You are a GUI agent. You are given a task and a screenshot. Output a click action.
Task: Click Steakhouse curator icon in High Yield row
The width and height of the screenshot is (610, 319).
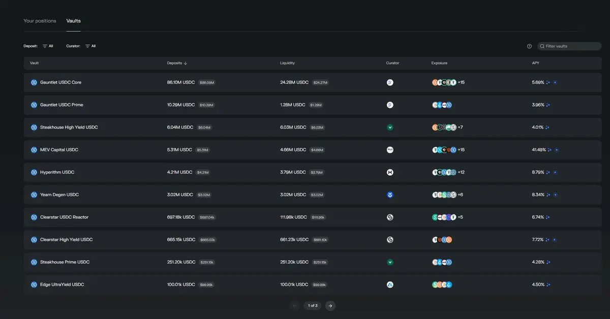(390, 127)
